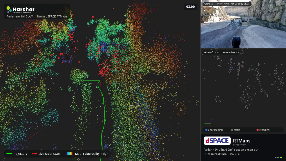Click the green Trajectory line legend marker
Viewport: 286px width, 161px height.
pos(9,154)
